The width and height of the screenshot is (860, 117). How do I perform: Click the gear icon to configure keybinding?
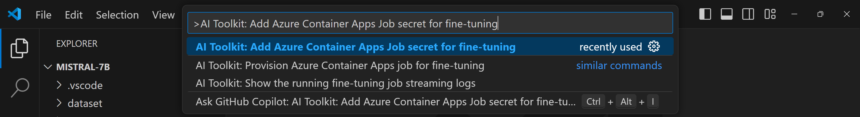click(x=653, y=47)
